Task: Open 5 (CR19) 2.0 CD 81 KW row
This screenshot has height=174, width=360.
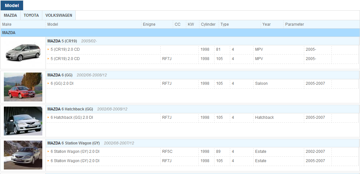Action: pyautogui.click(x=202, y=49)
